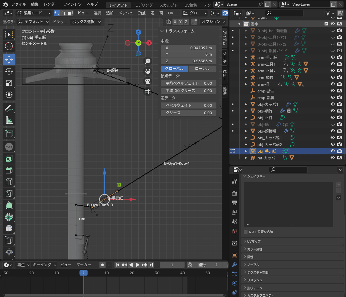Open the 頂点 menu
This screenshot has height=297, width=346.
[142, 13]
